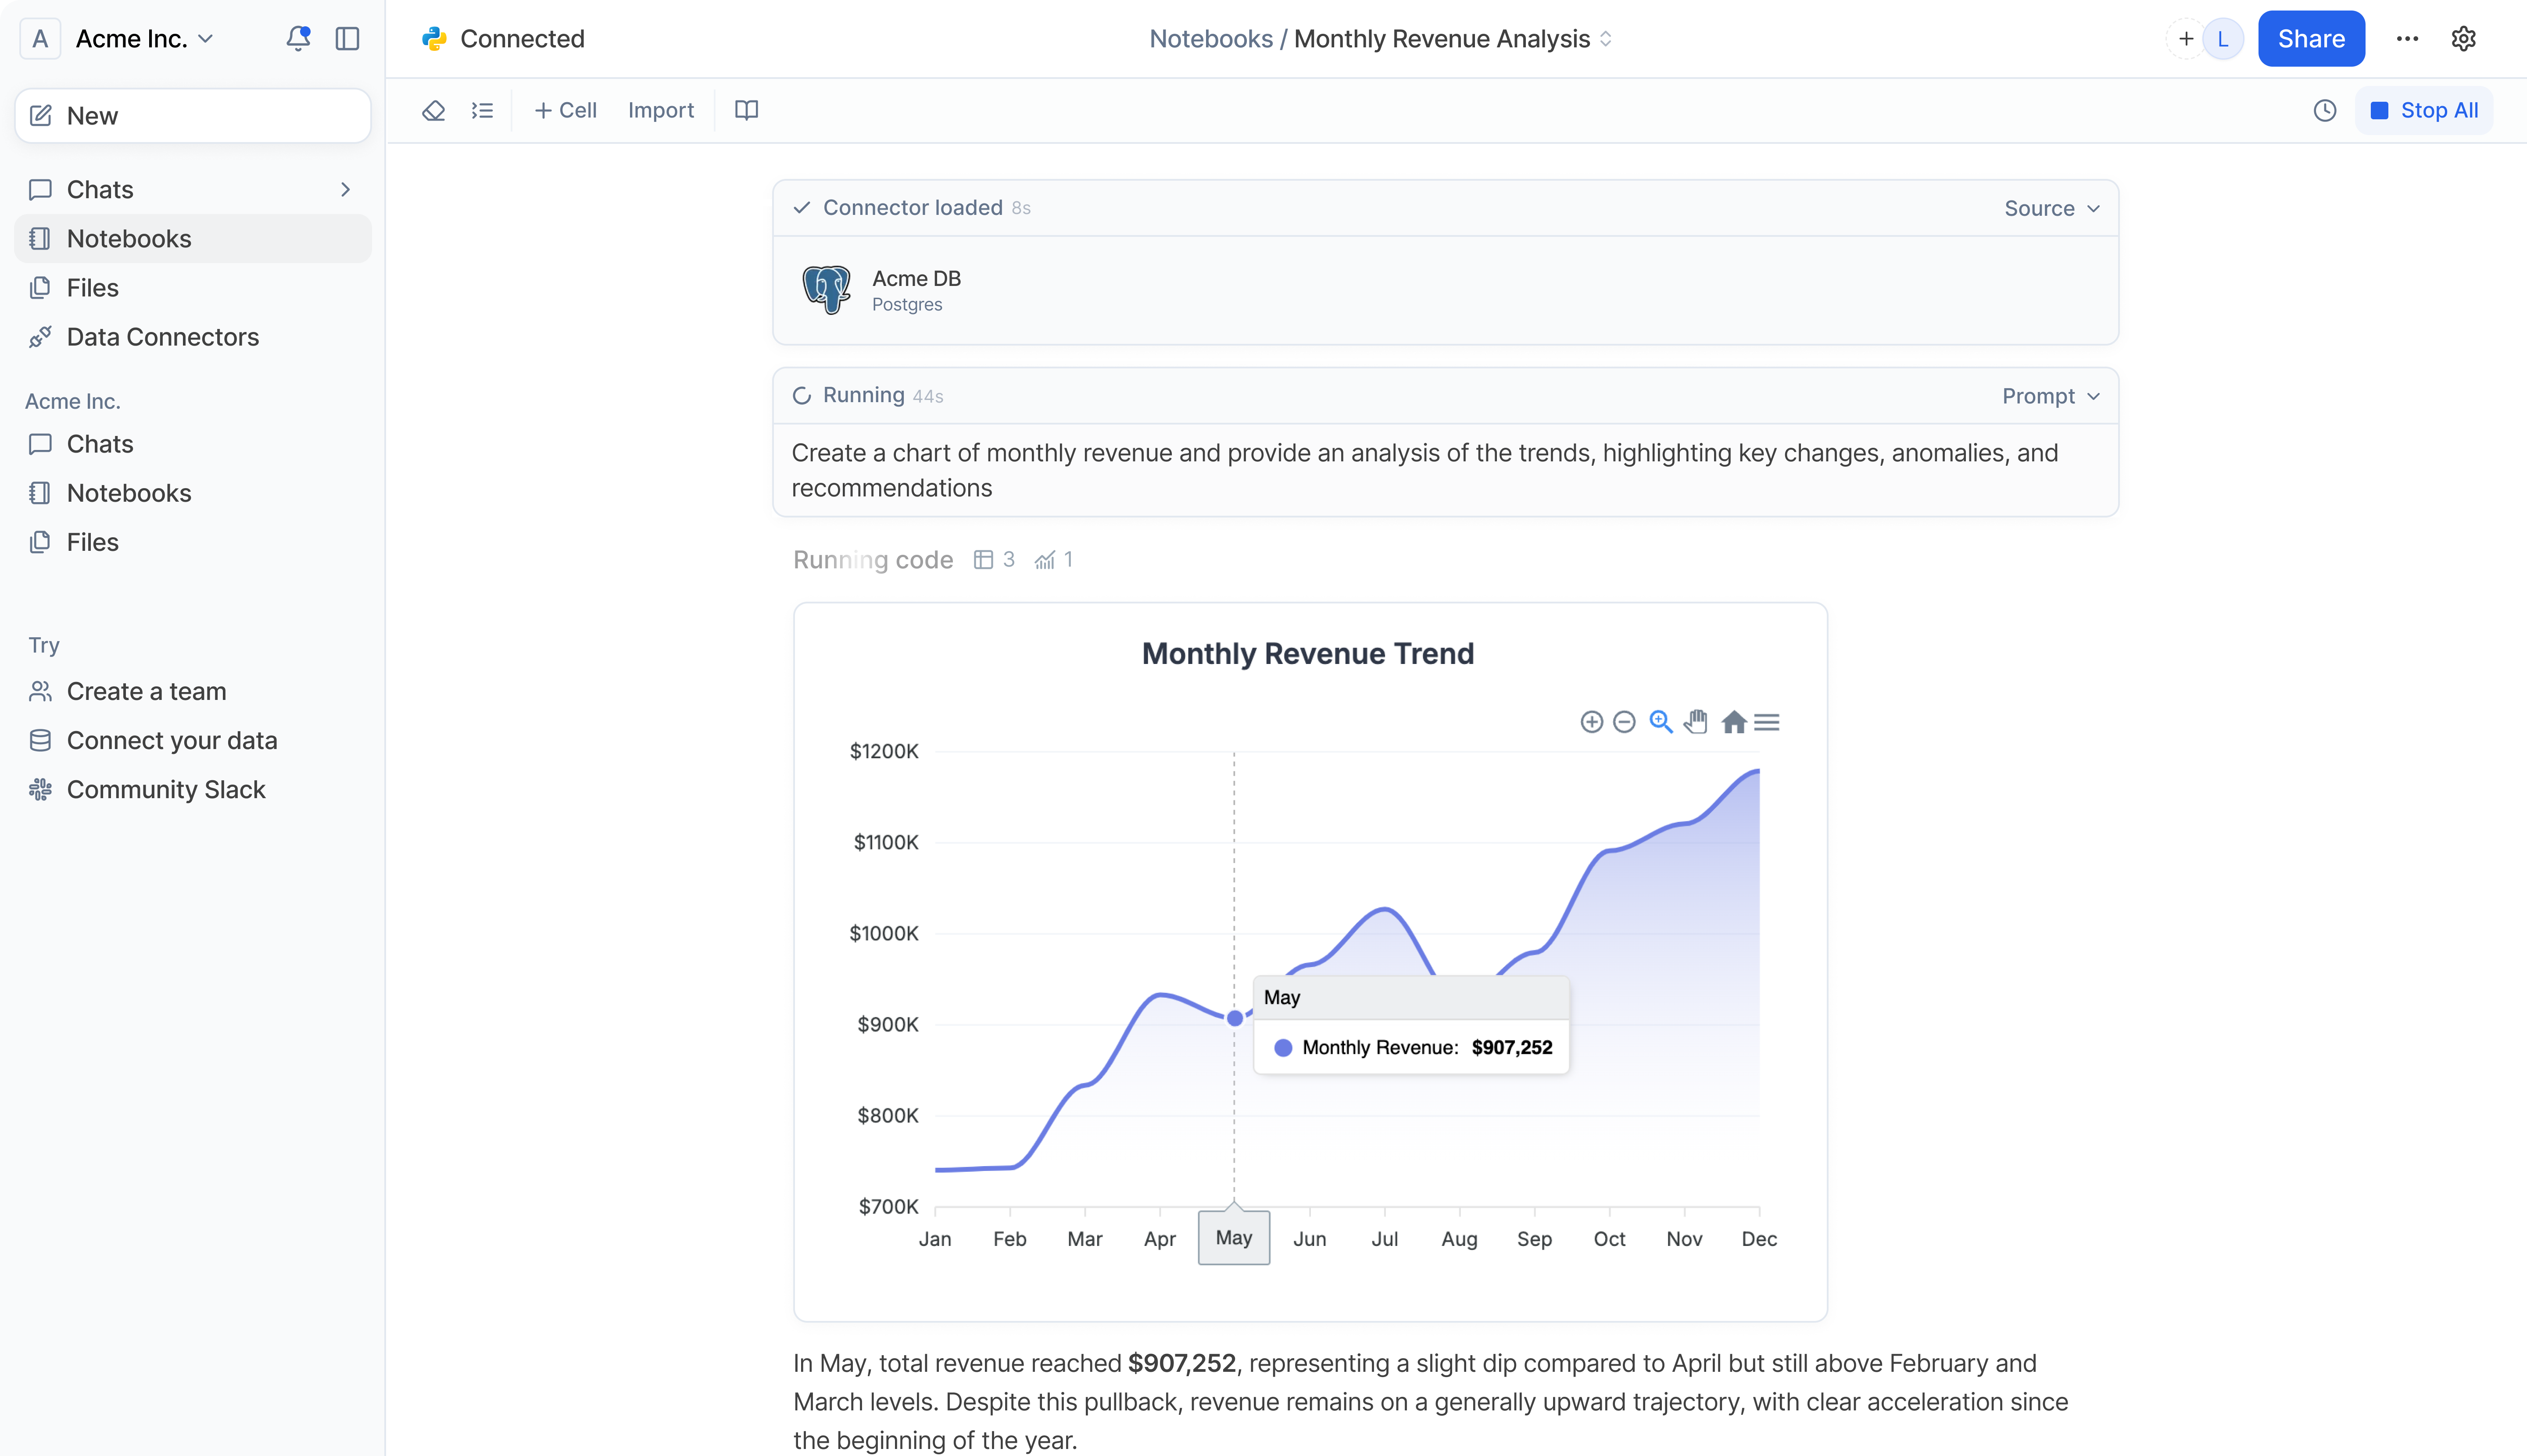The width and height of the screenshot is (2527, 1456).
Task: Open the chart hamburger menu
Action: pos(1767,722)
